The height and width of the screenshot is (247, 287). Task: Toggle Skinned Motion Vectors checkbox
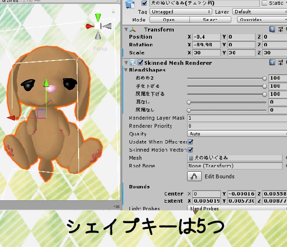click(x=190, y=150)
